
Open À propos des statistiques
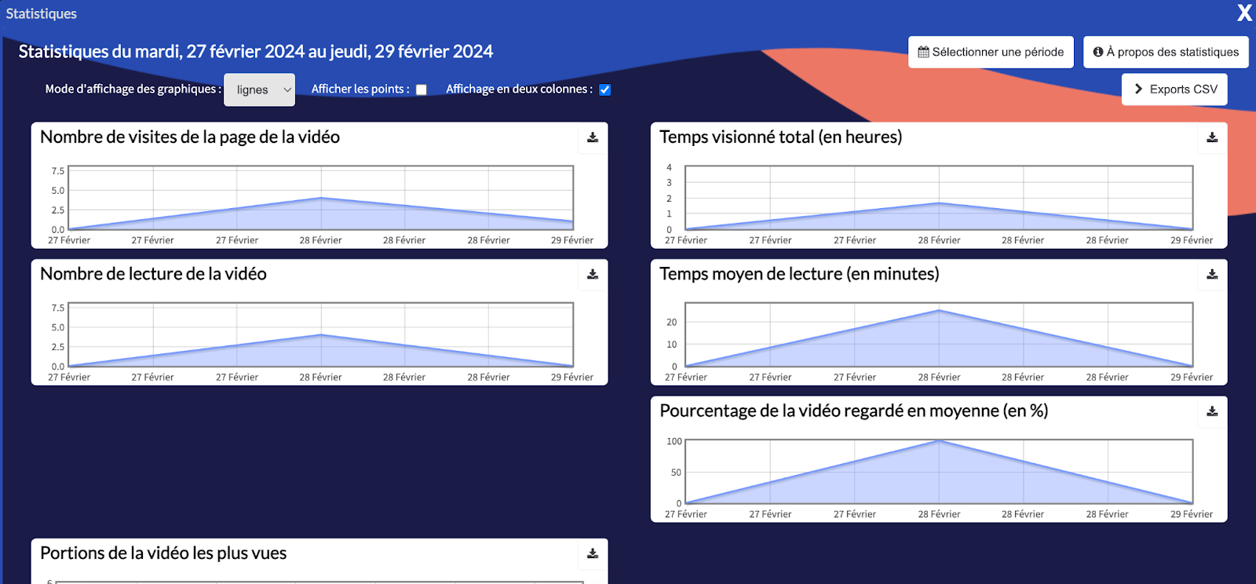tap(1166, 52)
